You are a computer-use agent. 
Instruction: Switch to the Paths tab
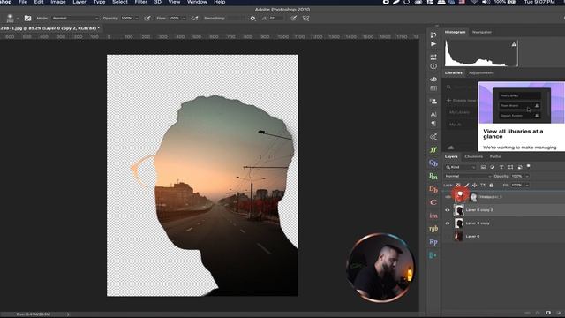pos(495,157)
